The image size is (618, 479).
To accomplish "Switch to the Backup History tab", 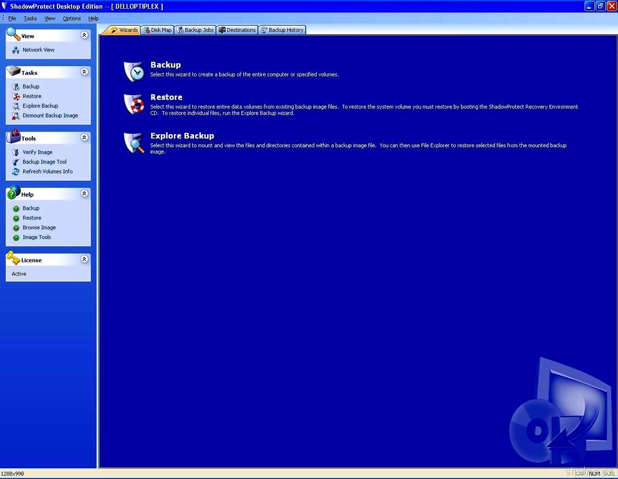I will point(282,30).
